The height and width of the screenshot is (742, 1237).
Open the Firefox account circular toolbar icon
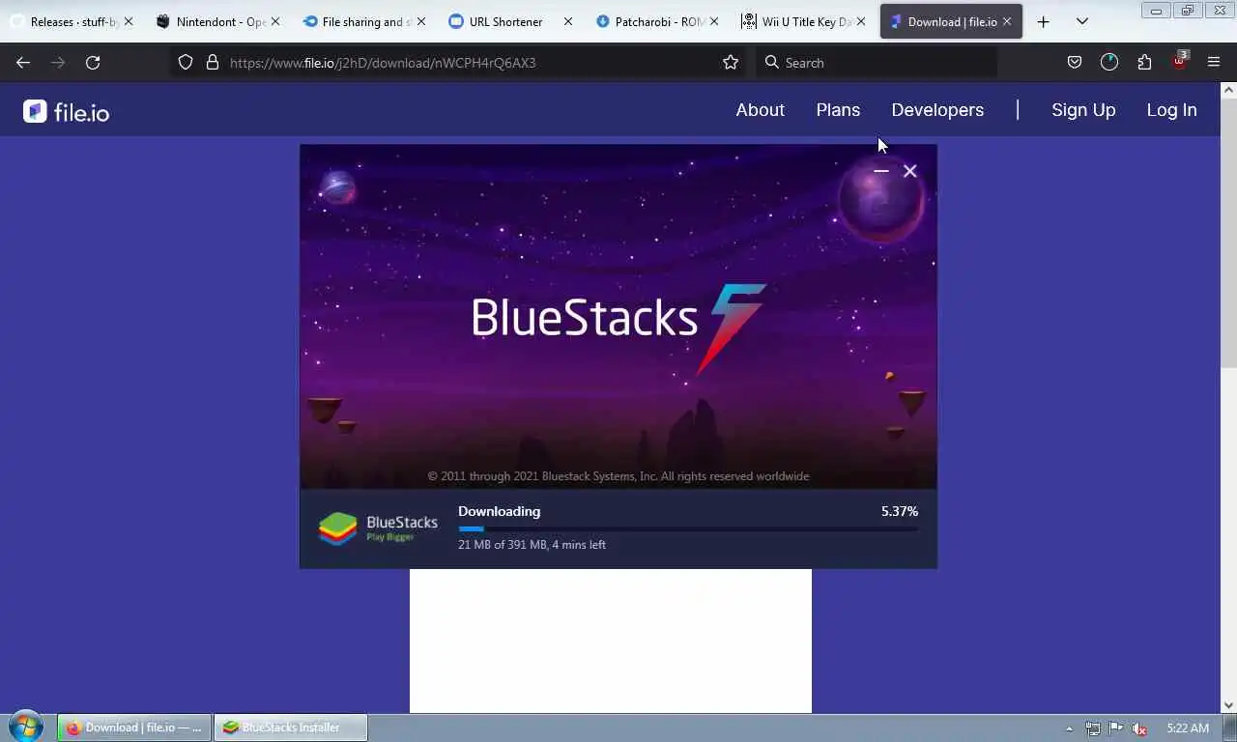tap(1109, 62)
